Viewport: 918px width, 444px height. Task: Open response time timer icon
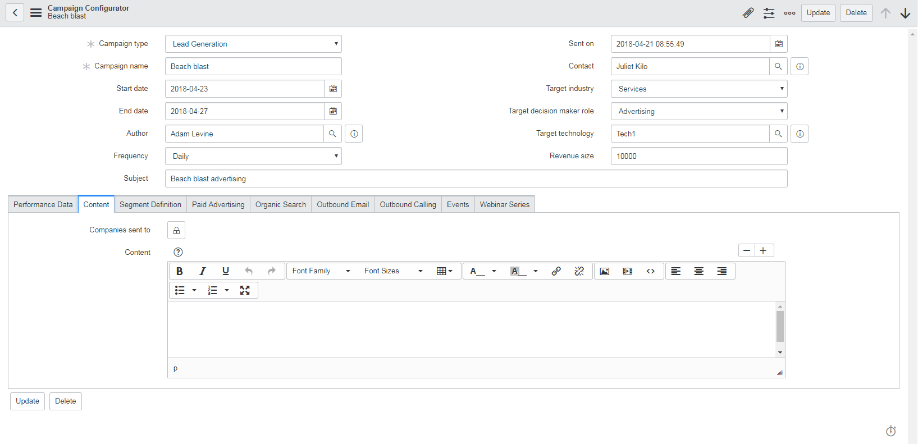(x=891, y=431)
